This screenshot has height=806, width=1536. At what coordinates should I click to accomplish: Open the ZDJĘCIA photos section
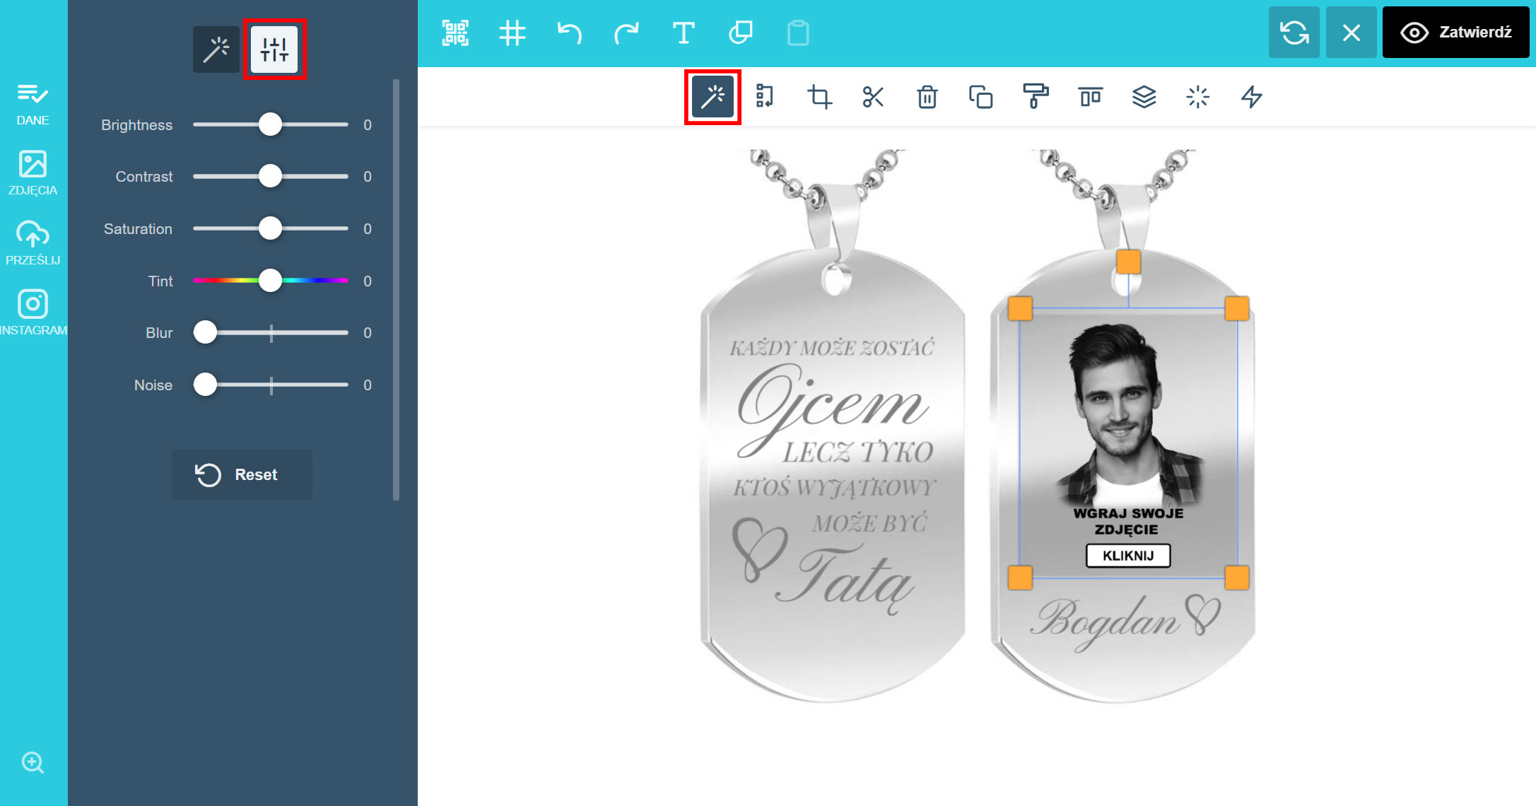pos(33,173)
